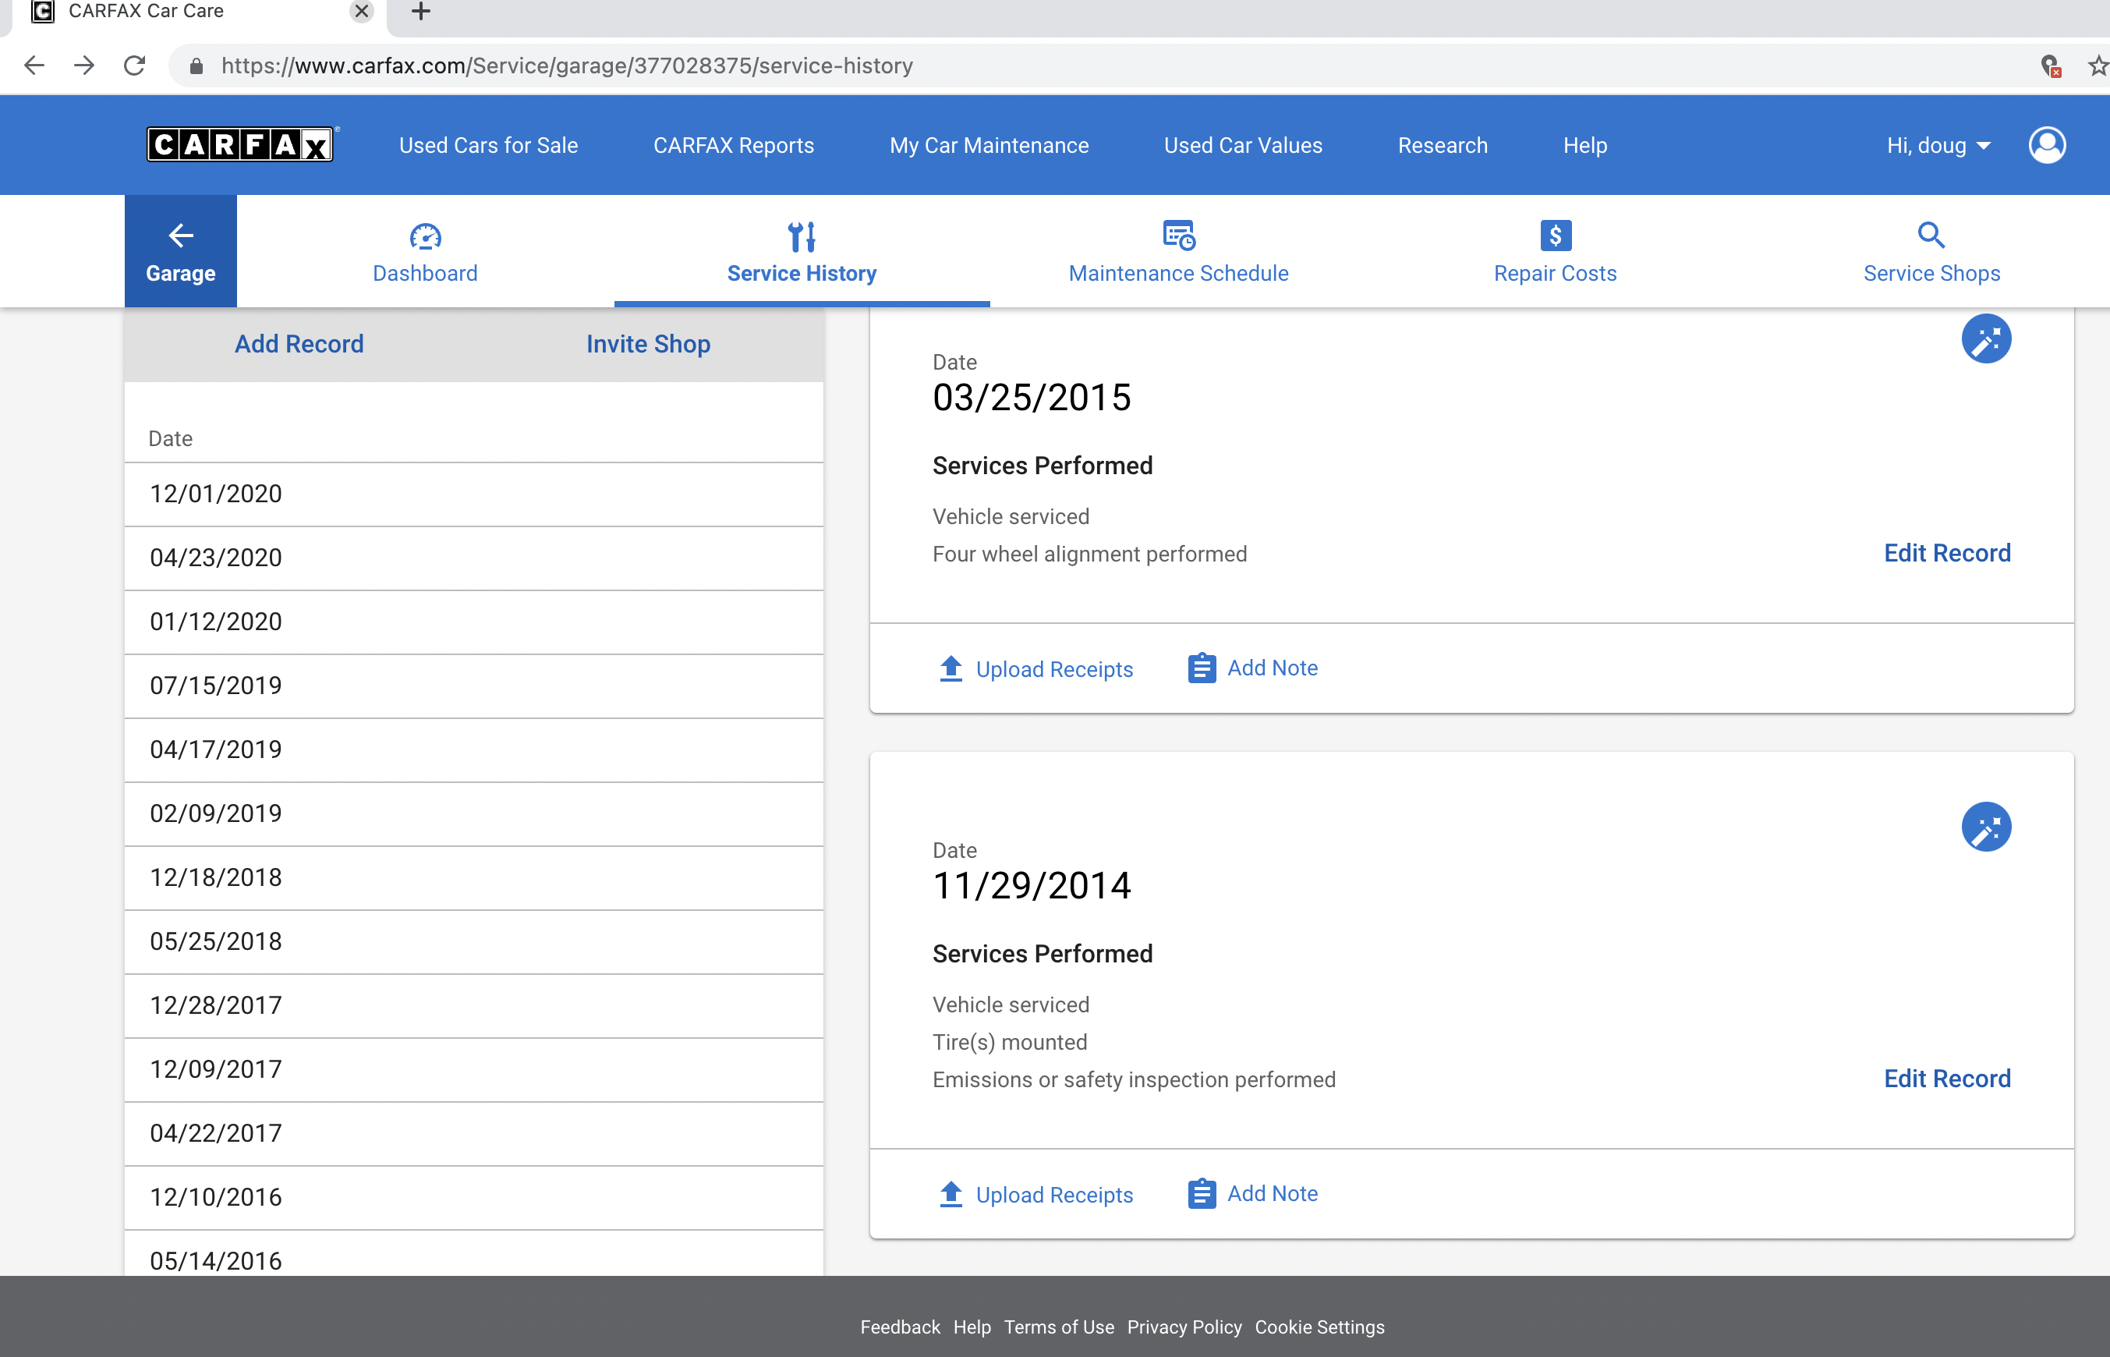Open CARFAX Reports menu
Screen dimensions: 2110x1357
733,145
